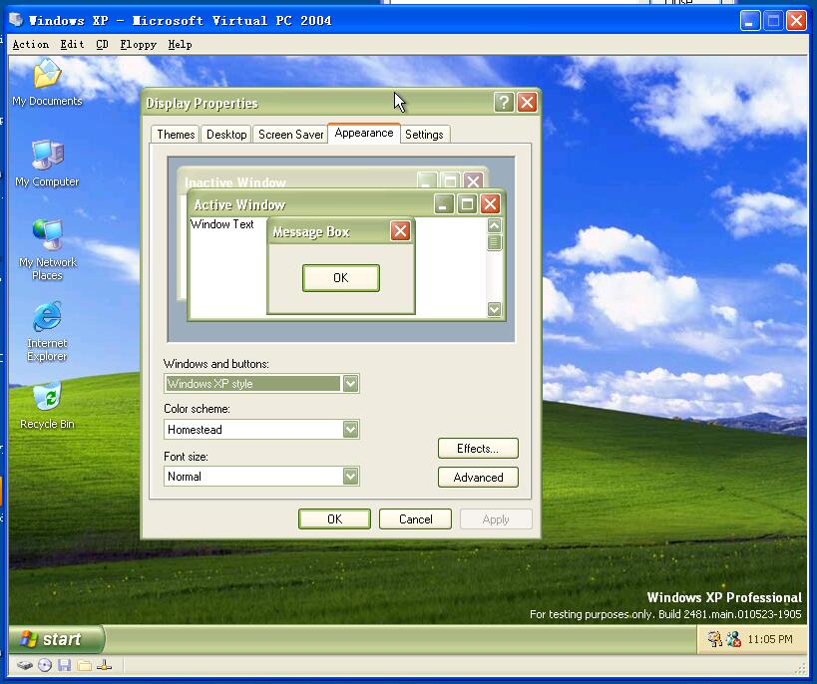817x684 pixels.
Task: Click the network adapter icon in Virtual PC status bar
Action: coord(104,665)
